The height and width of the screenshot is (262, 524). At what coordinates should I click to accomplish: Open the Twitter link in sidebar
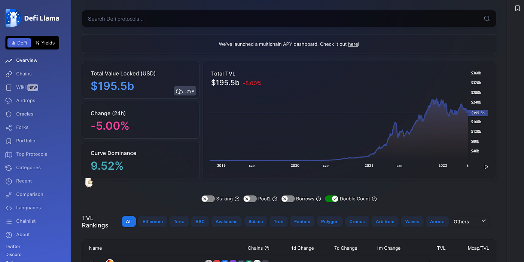pos(13,247)
